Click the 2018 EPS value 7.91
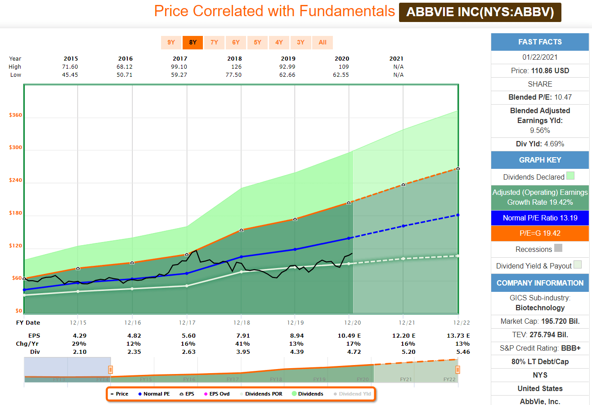592x405 pixels. [x=242, y=335]
